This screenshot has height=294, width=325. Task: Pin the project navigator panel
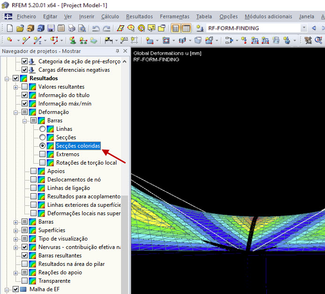pyautogui.click(x=117, y=51)
